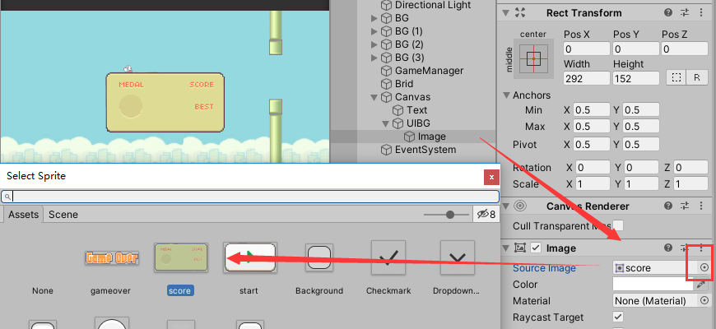Collapse the UIBG object in Hierarchy
716x329 pixels.
click(386, 123)
